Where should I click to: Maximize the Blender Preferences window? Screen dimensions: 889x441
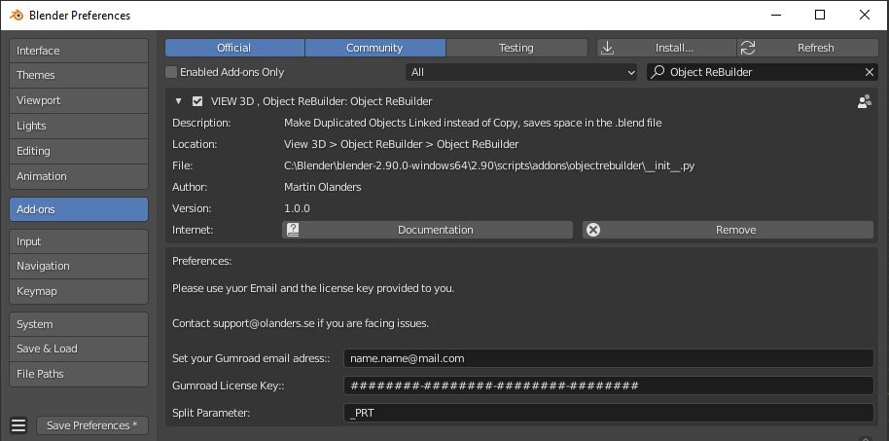pyautogui.click(x=820, y=15)
